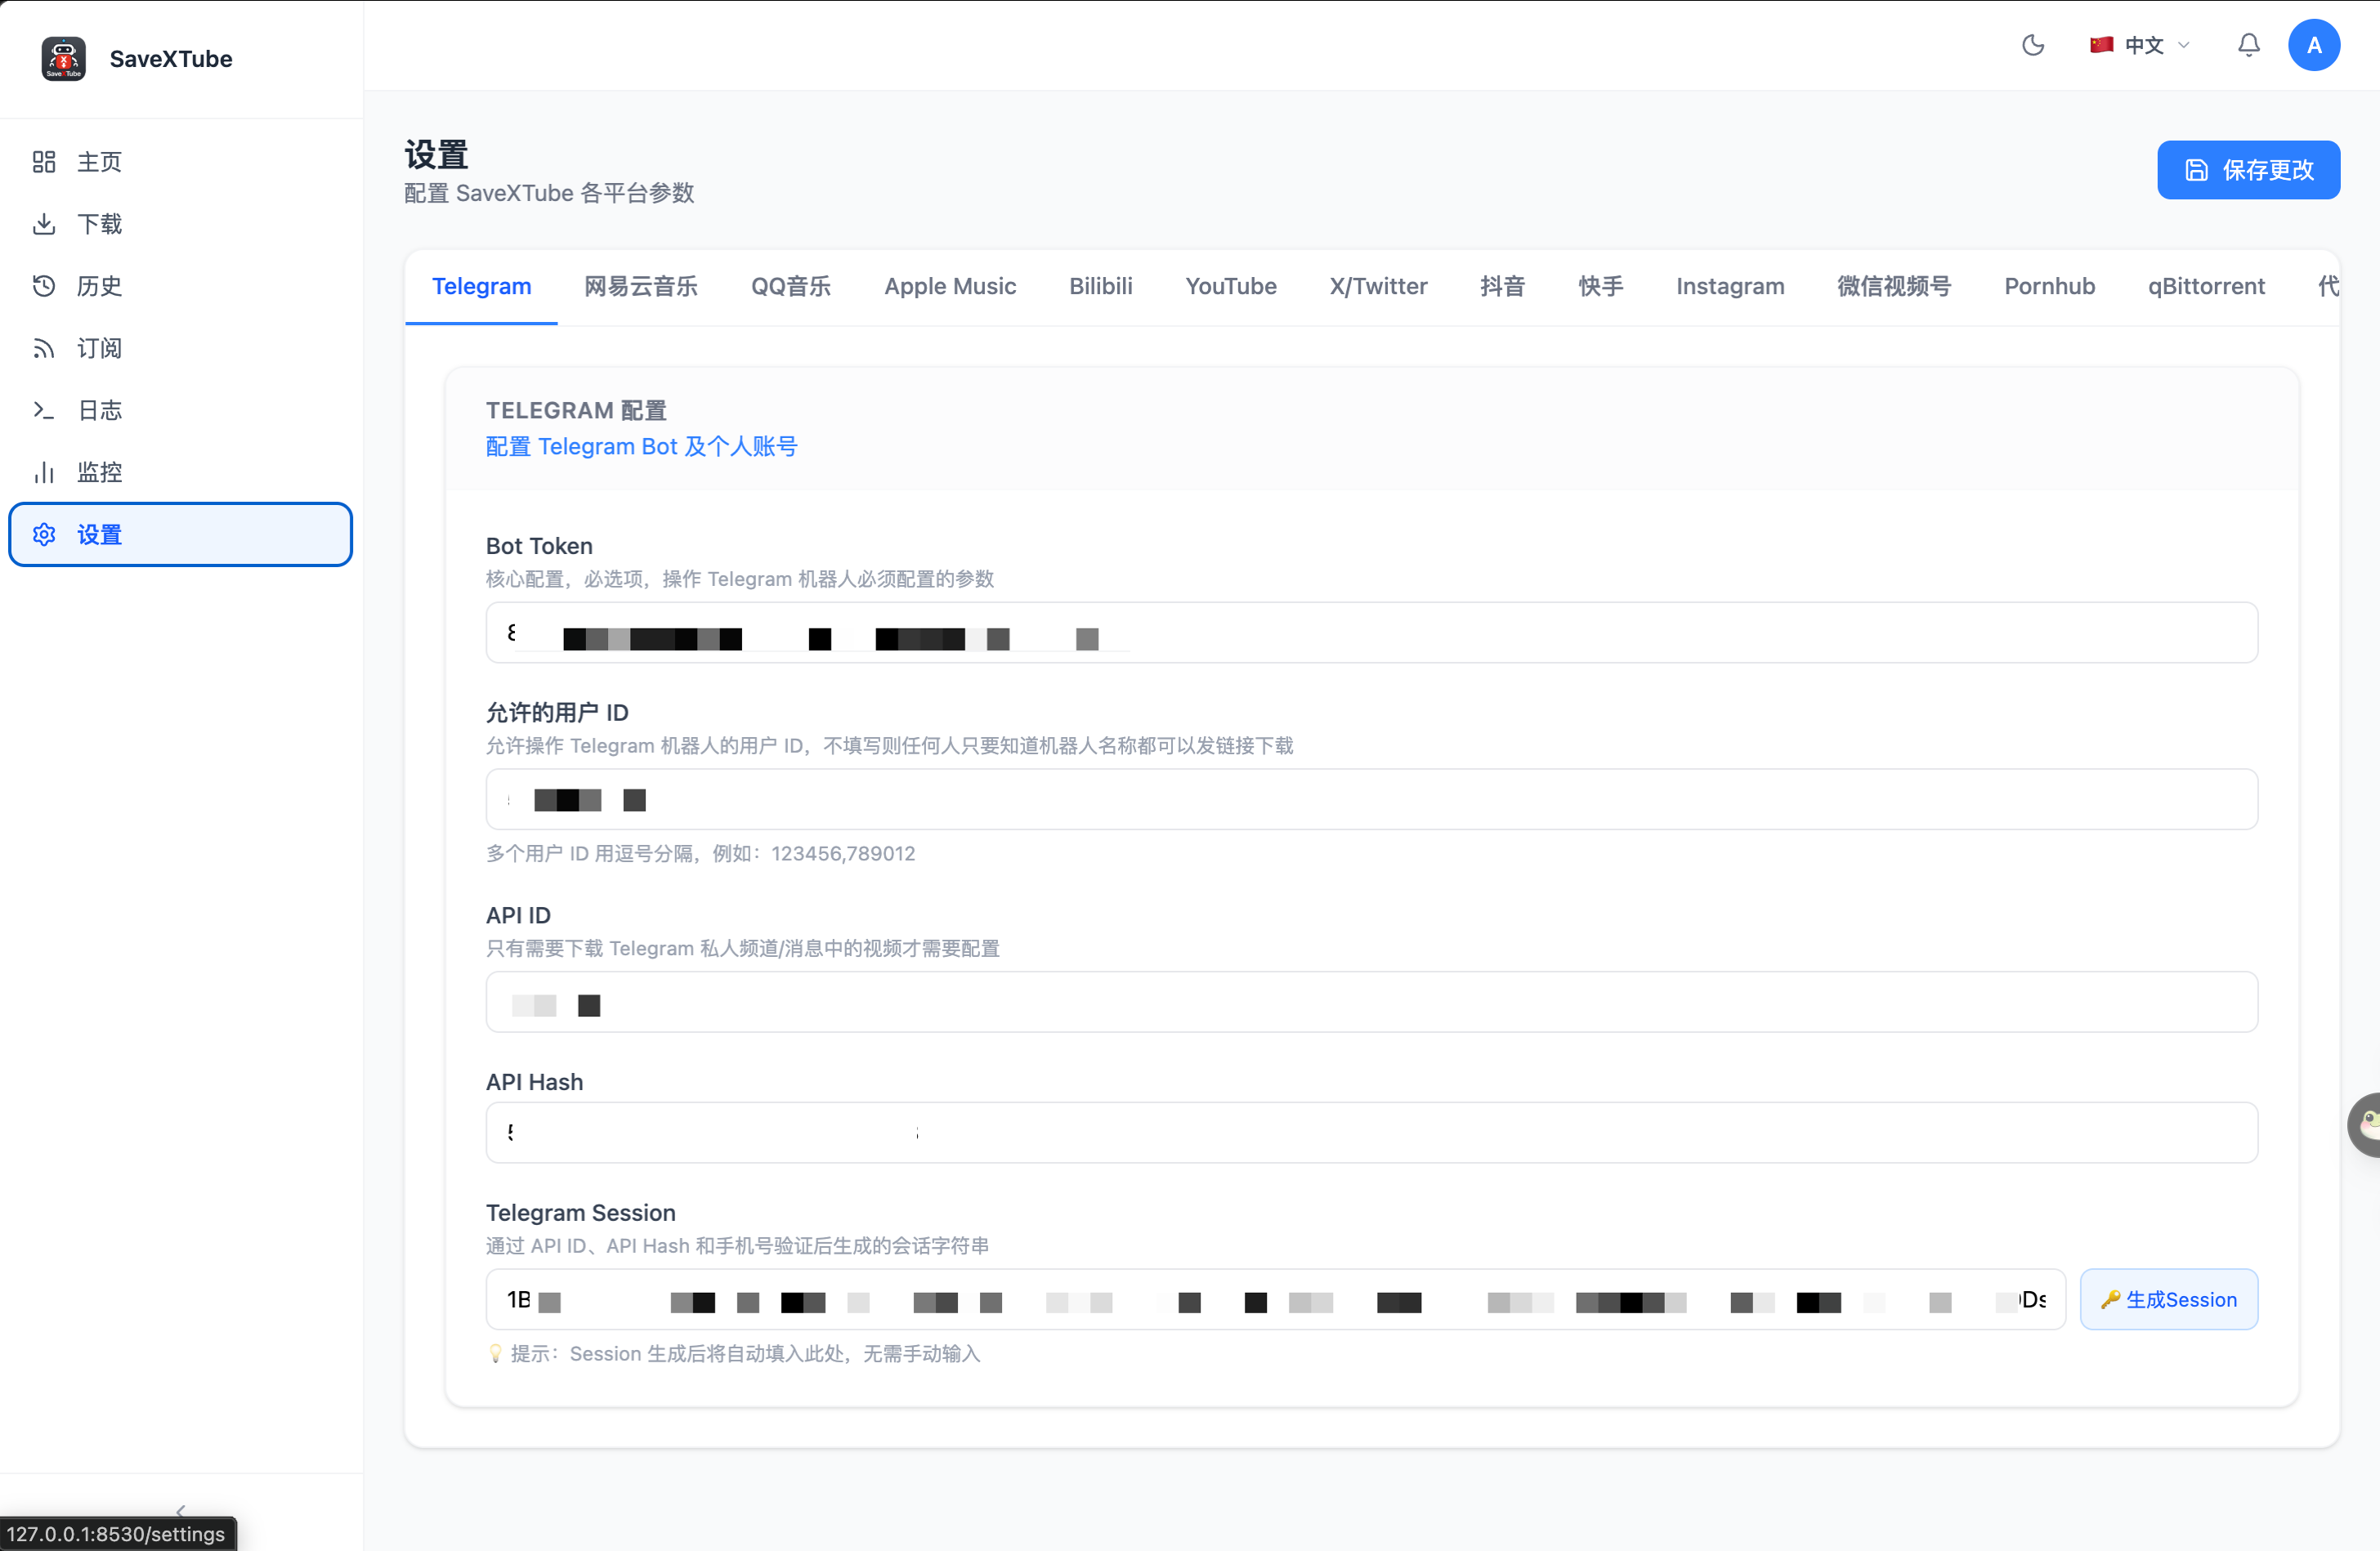The height and width of the screenshot is (1551, 2380).
Task: Click the 只有需要下载 Telegram 私人频道 description
Action: (743, 948)
